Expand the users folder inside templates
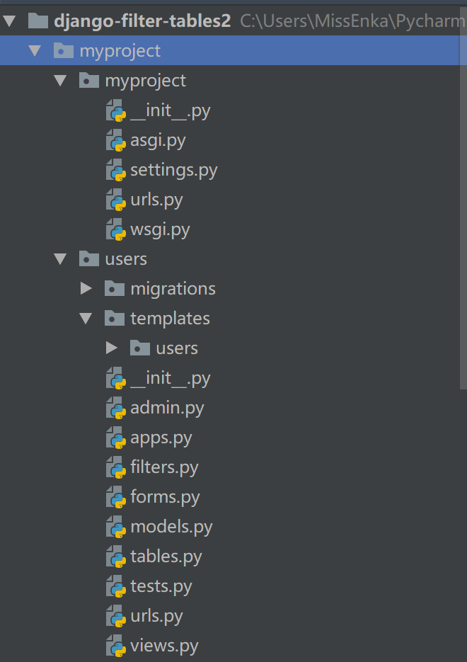 112,348
